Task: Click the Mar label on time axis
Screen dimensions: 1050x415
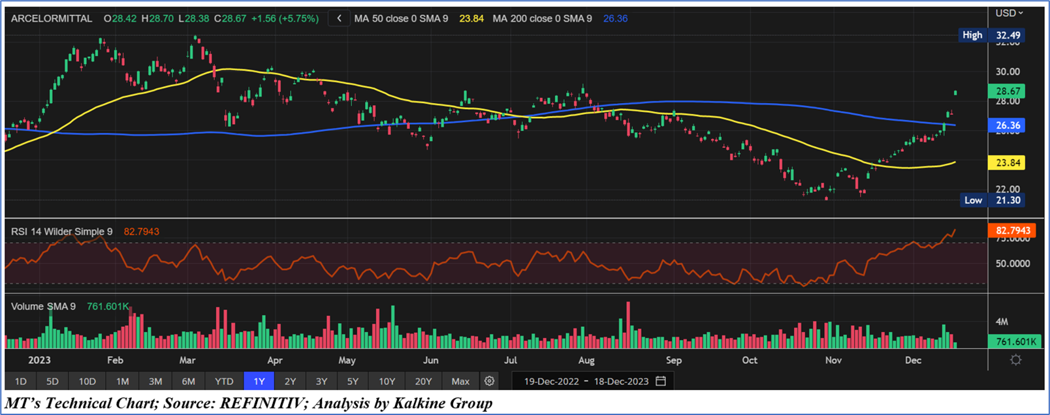Action: (187, 360)
